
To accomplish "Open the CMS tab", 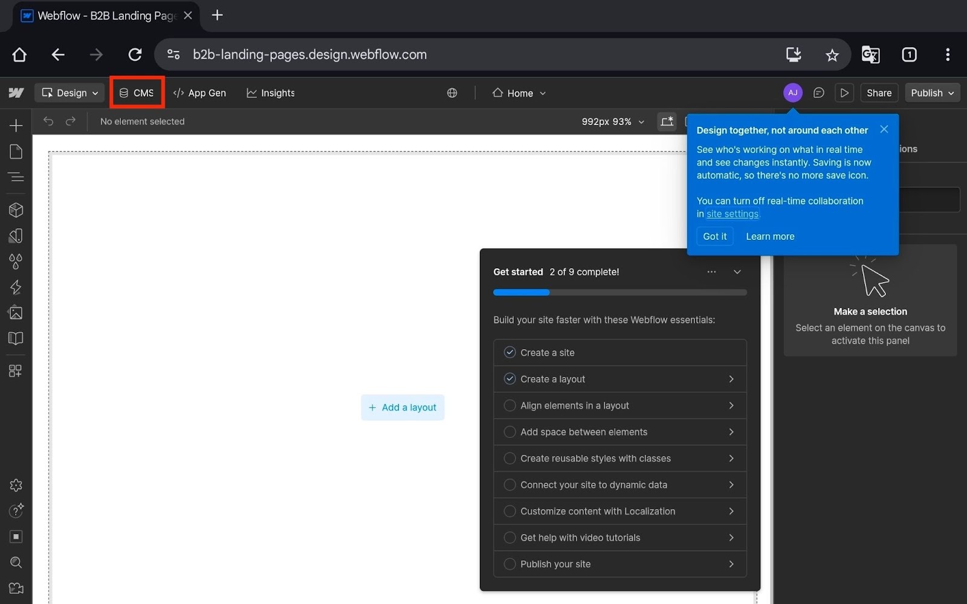I will (x=137, y=93).
